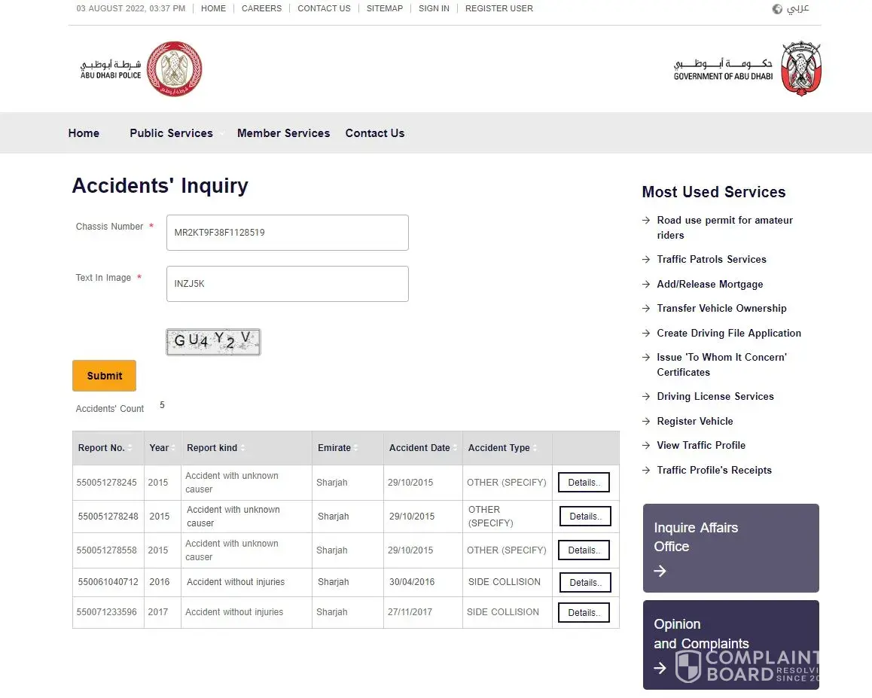Open the Opinion and Complaints card
Image resolution: width=872 pixels, height=698 pixels.
click(x=730, y=645)
